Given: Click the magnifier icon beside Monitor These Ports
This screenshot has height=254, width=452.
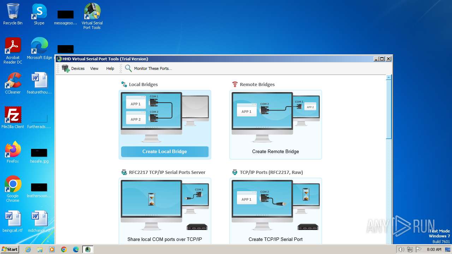Looking at the screenshot, I should 128,68.
